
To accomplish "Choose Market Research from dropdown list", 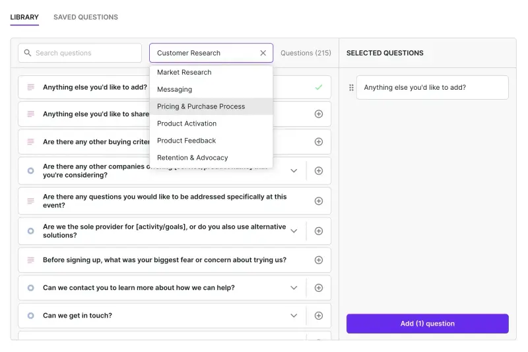I will (211, 72).
